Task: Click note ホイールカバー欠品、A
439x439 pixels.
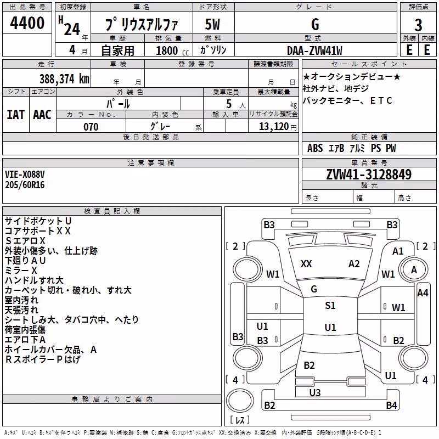Action: [x=50, y=350]
